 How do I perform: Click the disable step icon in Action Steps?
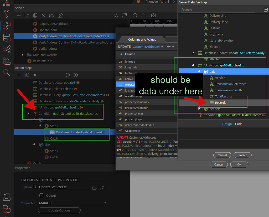68,75
